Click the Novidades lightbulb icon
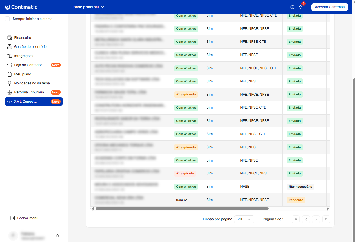The height and width of the screenshot is (242, 355). coord(9,83)
